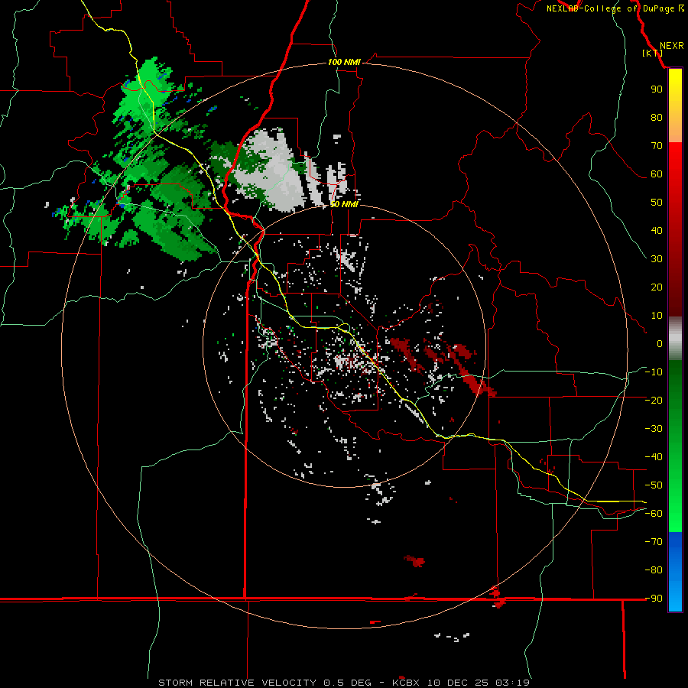This screenshot has width=688, height=688.
Task: Click the -50 value on velocity scale
Action: point(654,485)
